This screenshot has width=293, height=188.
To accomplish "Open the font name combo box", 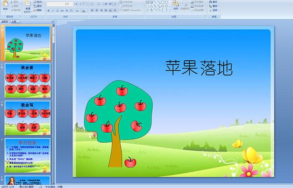I will pos(56,4).
